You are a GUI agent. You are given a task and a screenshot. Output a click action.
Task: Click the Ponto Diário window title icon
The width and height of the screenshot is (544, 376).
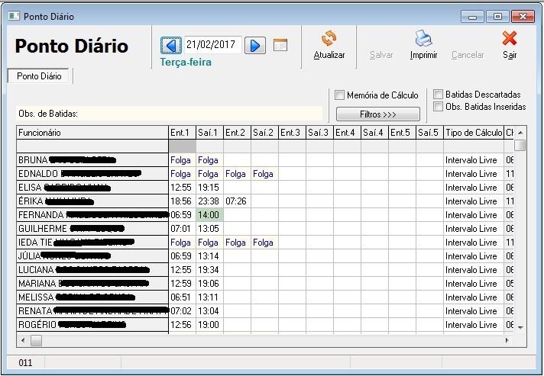[13, 16]
